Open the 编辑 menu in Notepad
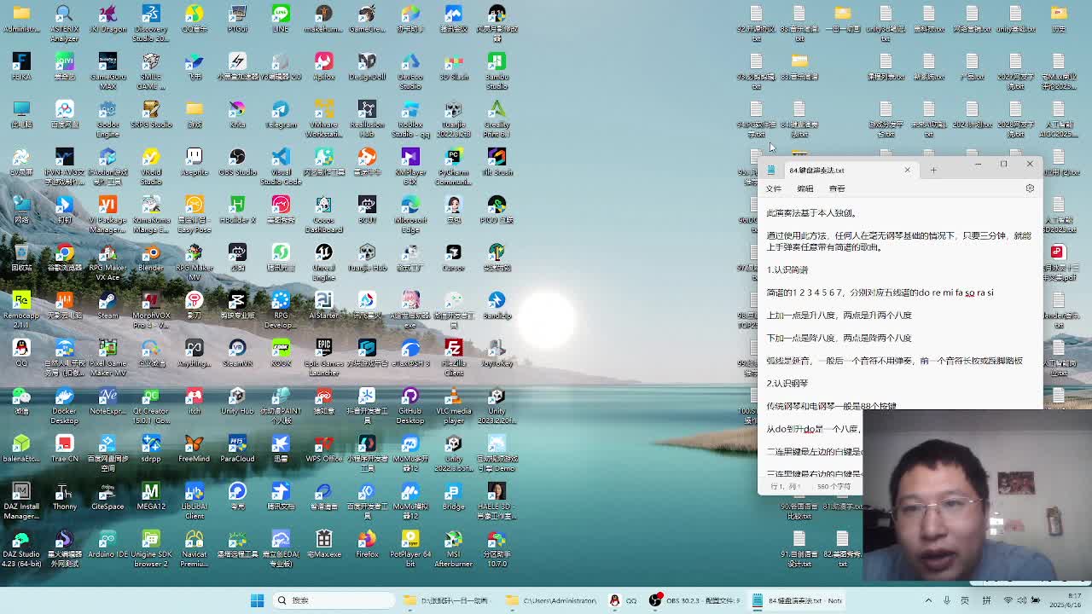 (x=804, y=188)
